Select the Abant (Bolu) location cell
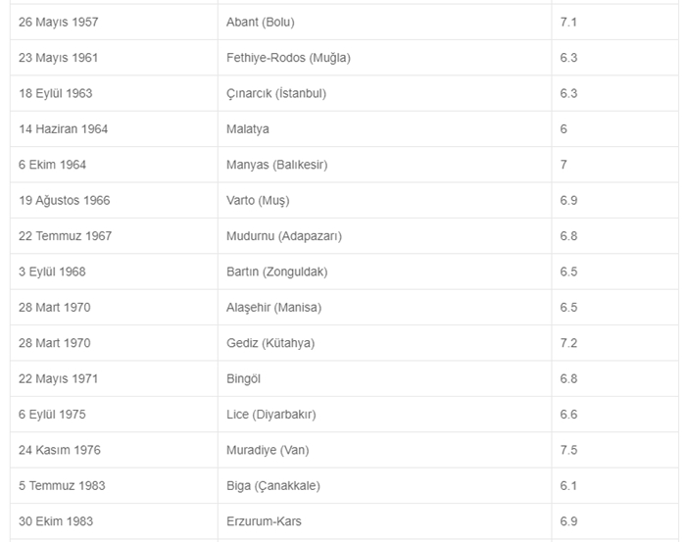Screen dimensions: 686x542 261,22
